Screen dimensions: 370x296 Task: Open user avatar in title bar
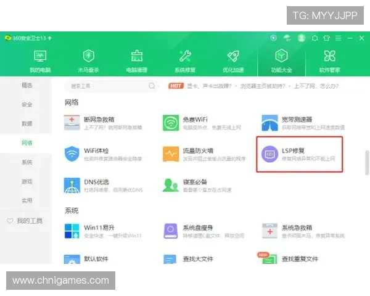click(x=302, y=38)
